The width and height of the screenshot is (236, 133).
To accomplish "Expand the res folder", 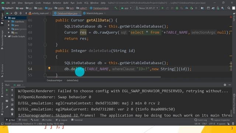I will coord(9,33).
